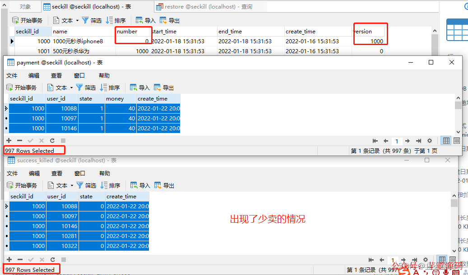The height and width of the screenshot is (275, 468).
Task: Select the number column header in seckill table
Action: tap(133, 31)
